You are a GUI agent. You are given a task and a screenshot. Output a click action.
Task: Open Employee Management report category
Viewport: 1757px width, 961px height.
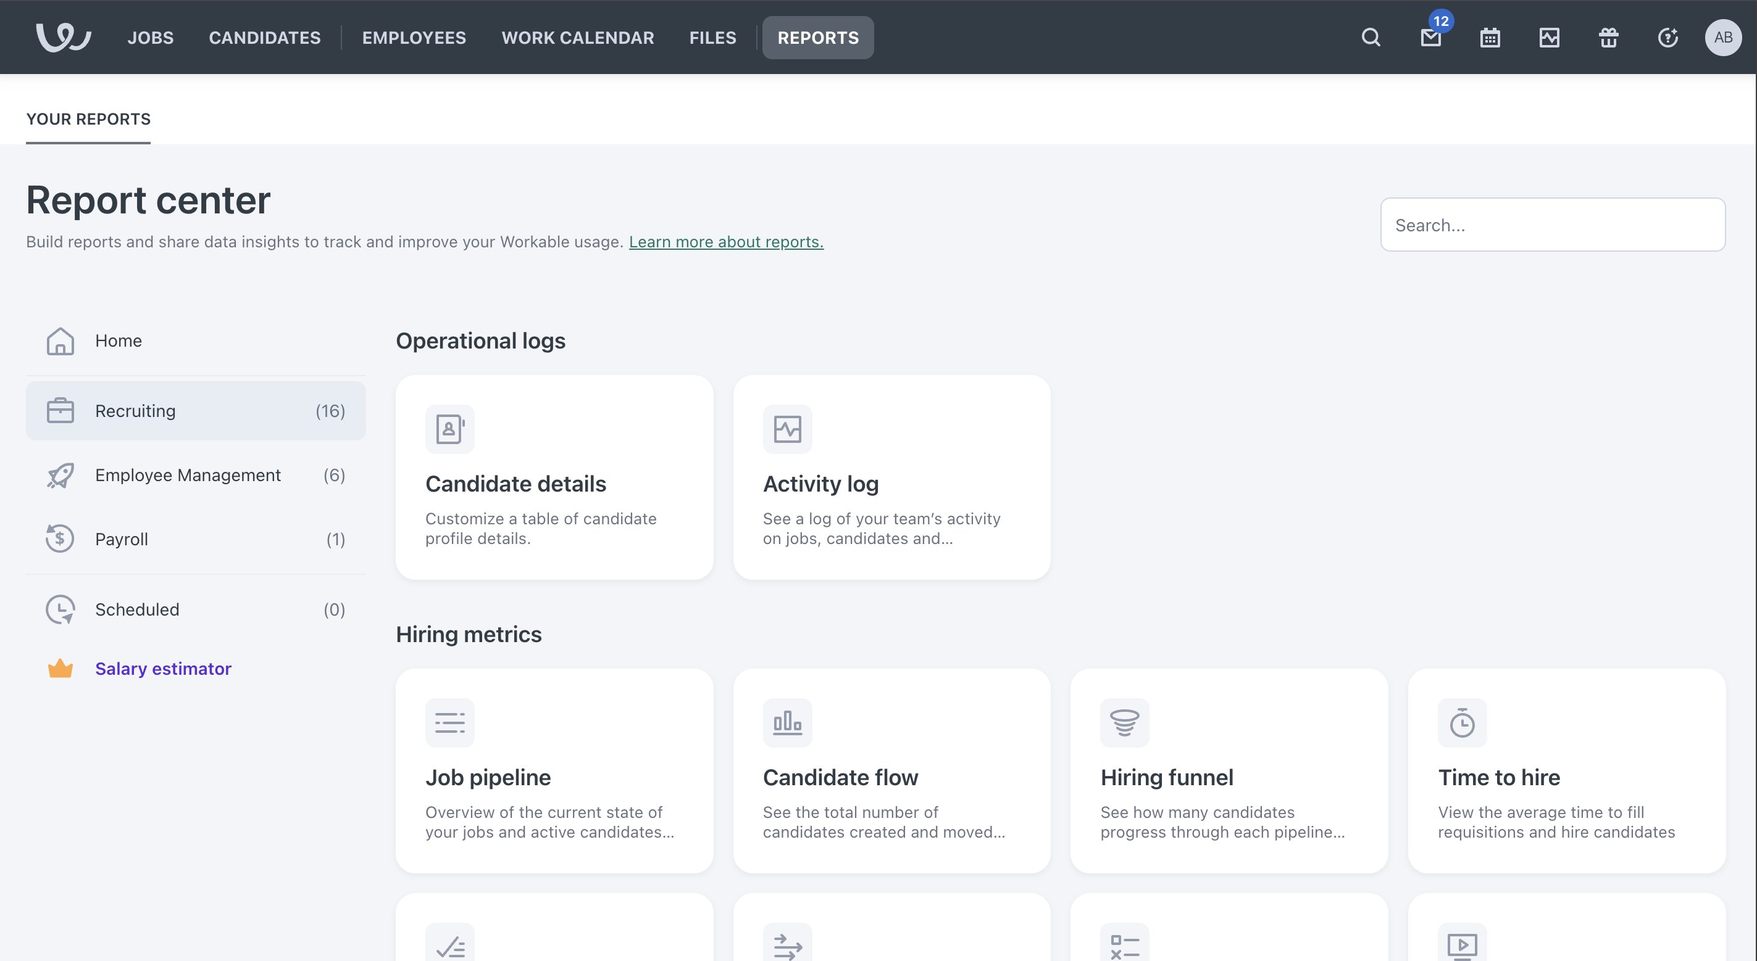pyautogui.click(x=188, y=475)
